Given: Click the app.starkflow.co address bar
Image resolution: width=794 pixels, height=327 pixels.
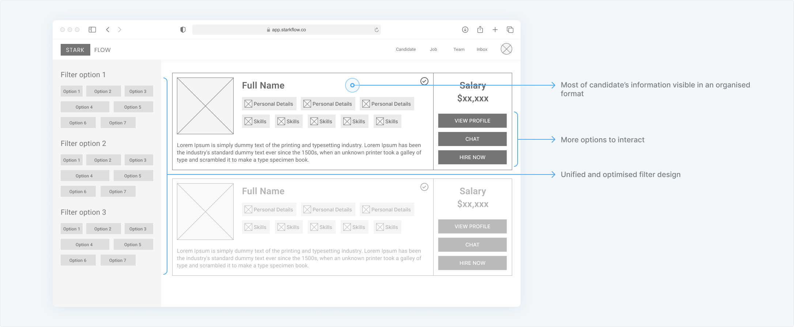Looking at the screenshot, I should coord(287,30).
